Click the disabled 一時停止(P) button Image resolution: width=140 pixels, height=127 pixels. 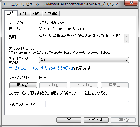tap(84, 85)
